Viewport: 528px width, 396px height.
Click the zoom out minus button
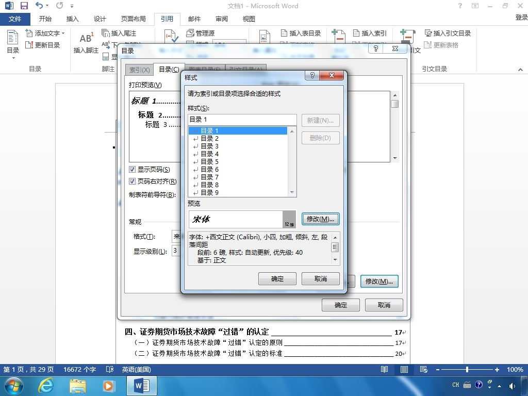coord(437,369)
